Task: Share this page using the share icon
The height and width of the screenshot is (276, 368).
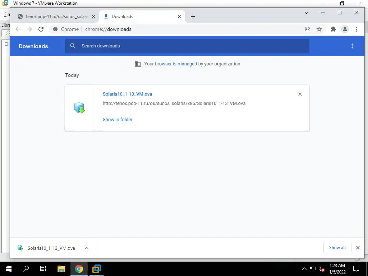Action: [308, 29]
